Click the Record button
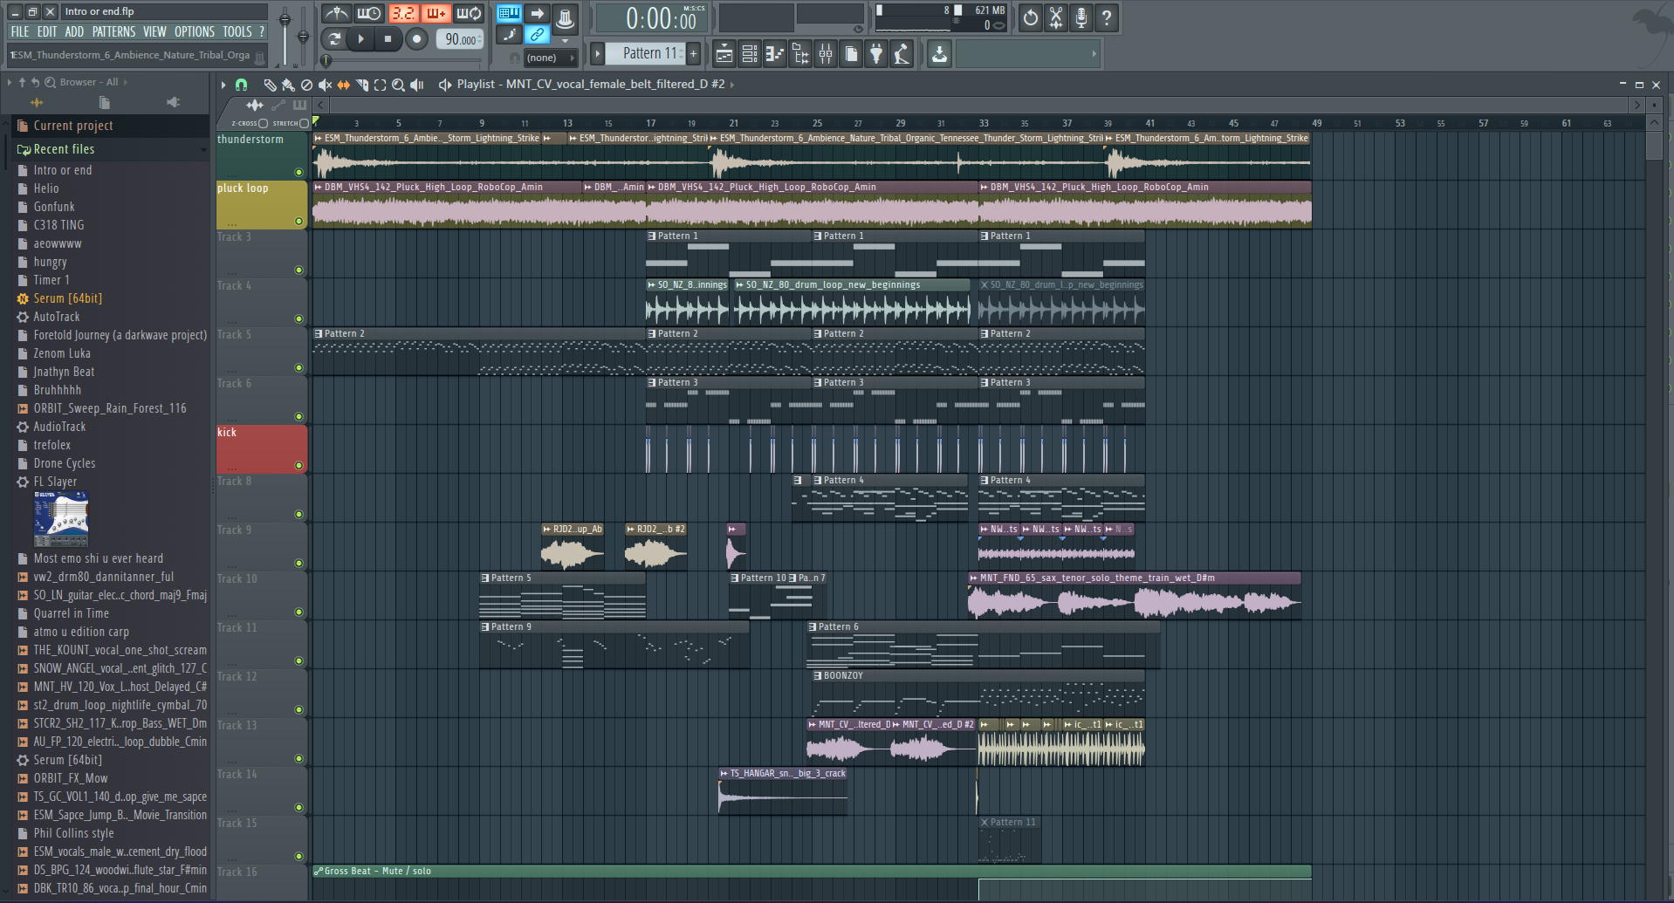 pos(416,38)
